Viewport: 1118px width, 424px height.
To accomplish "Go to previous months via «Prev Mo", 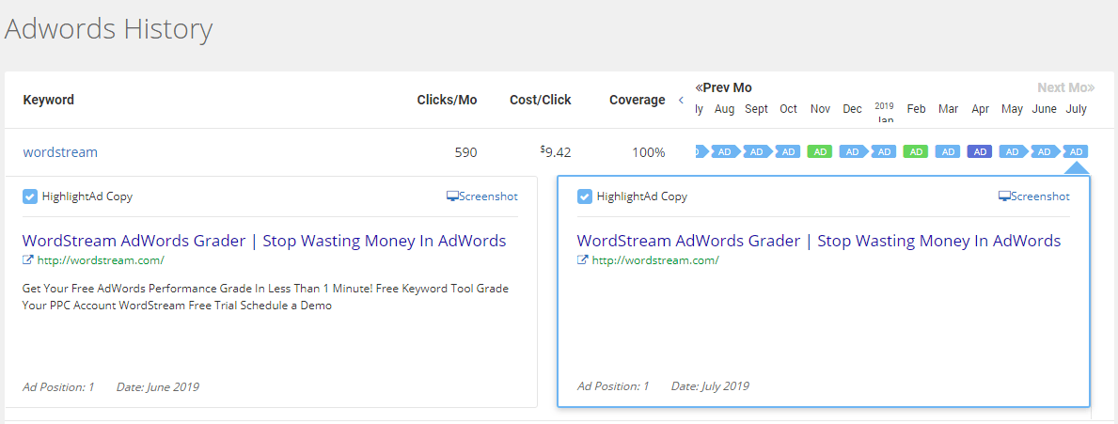I will click(723, 87).
